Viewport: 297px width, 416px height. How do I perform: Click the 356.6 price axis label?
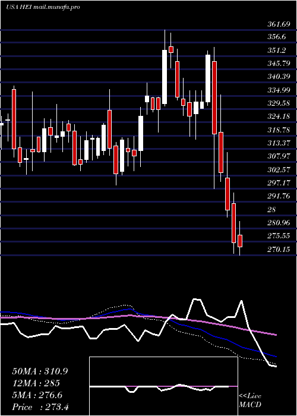pos(277,37)
